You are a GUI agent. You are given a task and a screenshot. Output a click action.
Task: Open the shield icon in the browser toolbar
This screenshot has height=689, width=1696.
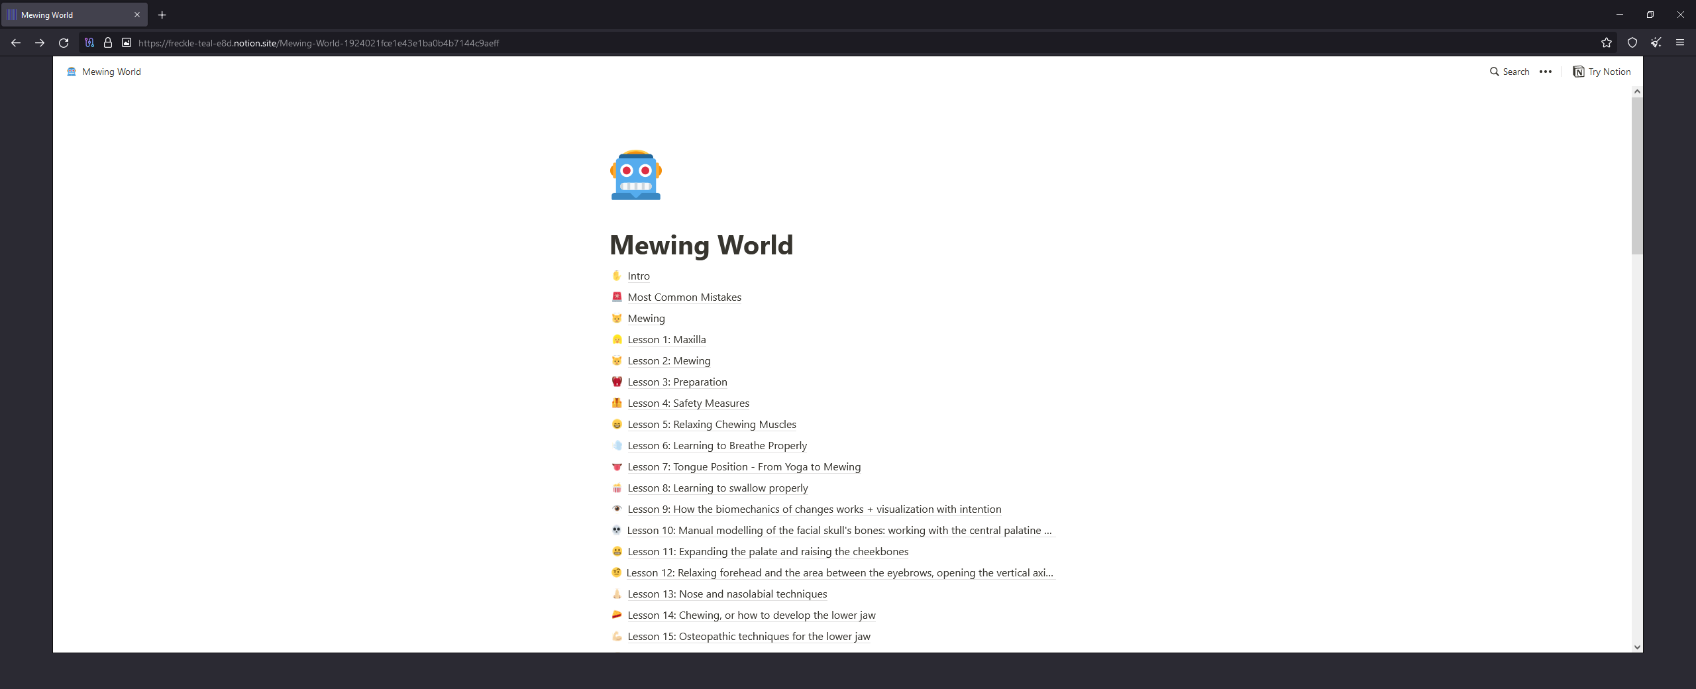[x=1632, y=43]
